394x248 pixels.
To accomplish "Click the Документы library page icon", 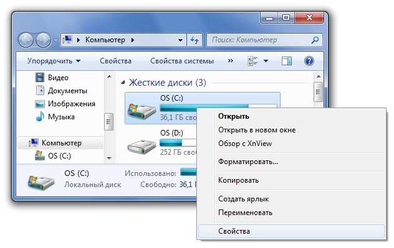I will coord(40,90).
